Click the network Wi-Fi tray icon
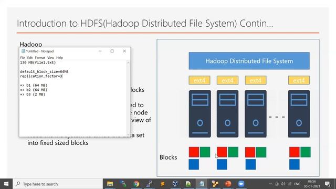The width and height of the screenshot is (336, 189). coord(290,184)
